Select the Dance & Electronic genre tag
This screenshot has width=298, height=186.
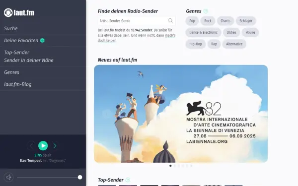pyautogui.click(x=203, y=32)
